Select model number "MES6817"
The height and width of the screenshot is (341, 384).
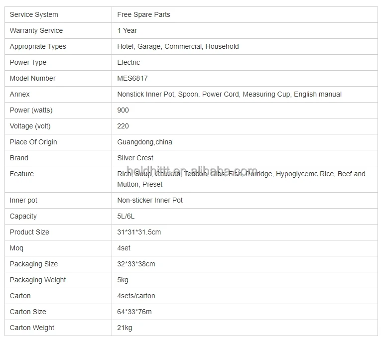[x=132, y=78]
